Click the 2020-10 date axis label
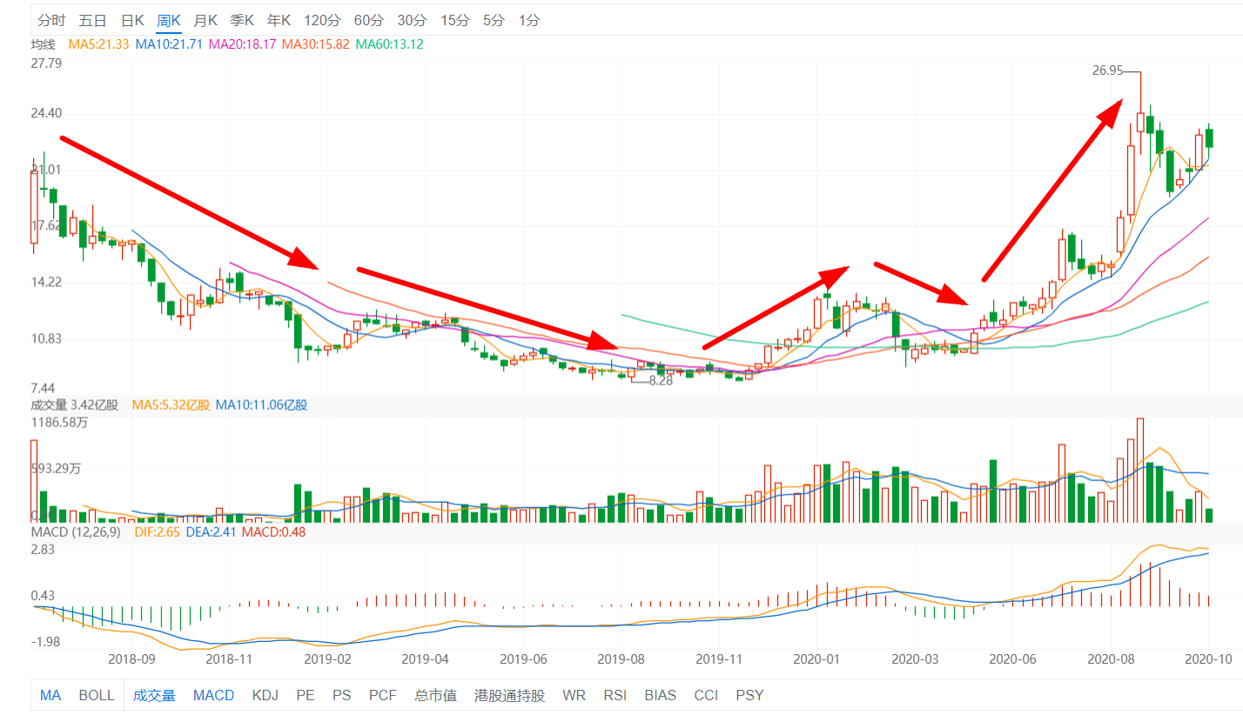 tap(1209, 659)
